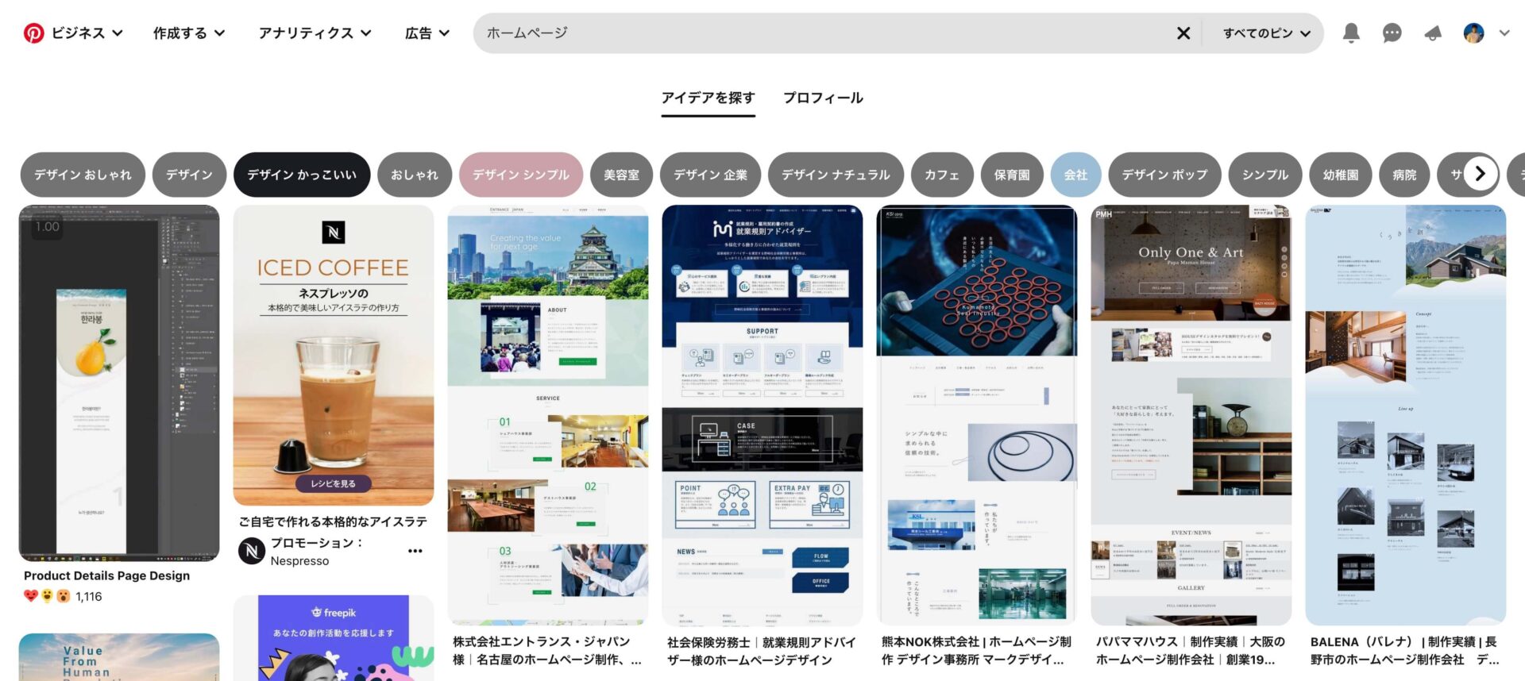
Task: Select the デザイン filter chip
Action: tap(189, 175)
